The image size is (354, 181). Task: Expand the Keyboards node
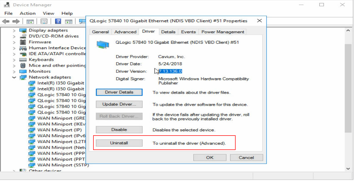pos(14,60)
